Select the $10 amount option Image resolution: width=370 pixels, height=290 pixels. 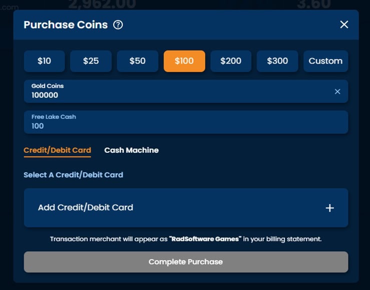point(45,61)
